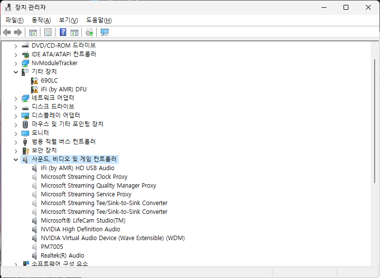
Task: Maximize the Device Manager window
Action: click(x=346, y=7)
